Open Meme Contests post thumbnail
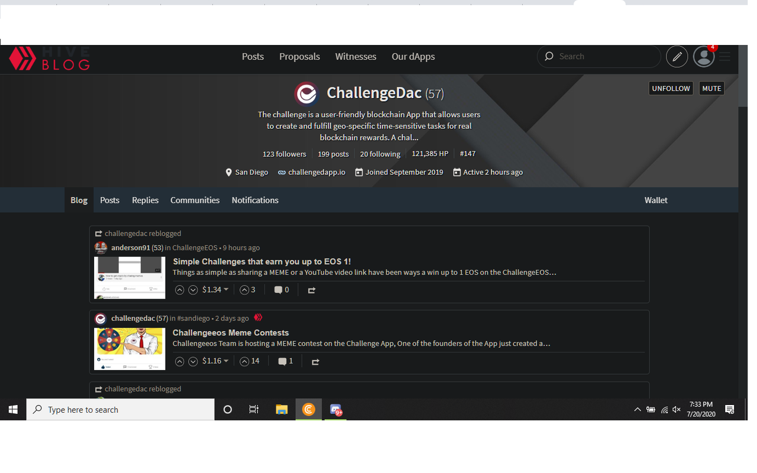 [130, 349]
